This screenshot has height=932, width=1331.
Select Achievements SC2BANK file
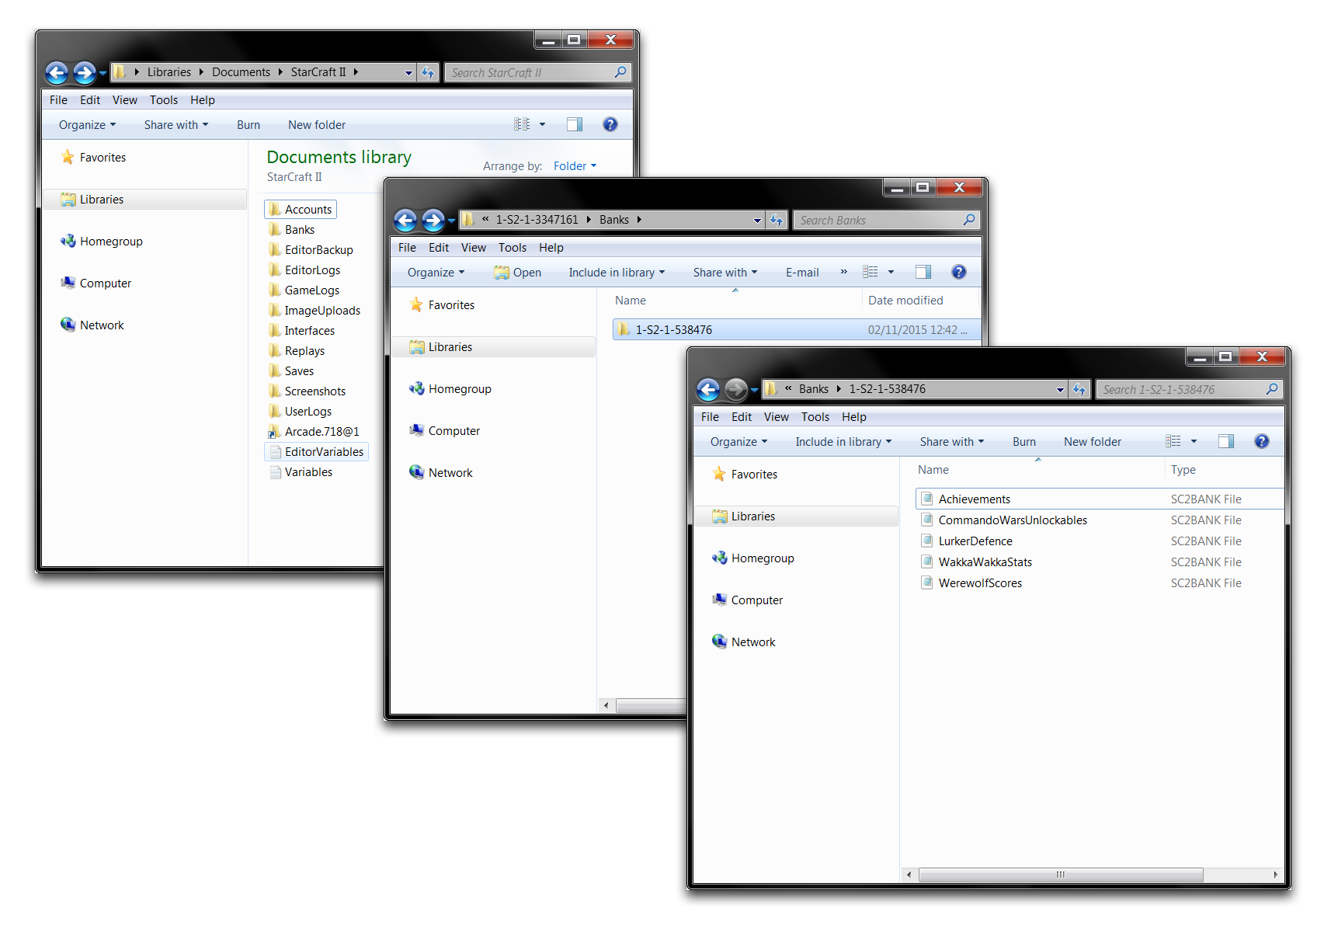(1100, 499)
